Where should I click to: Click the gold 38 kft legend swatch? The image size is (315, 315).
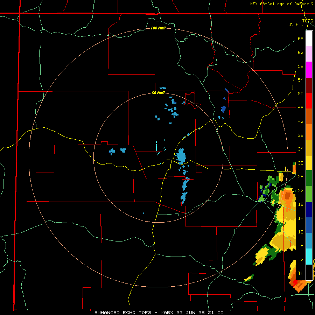[309, 148]
